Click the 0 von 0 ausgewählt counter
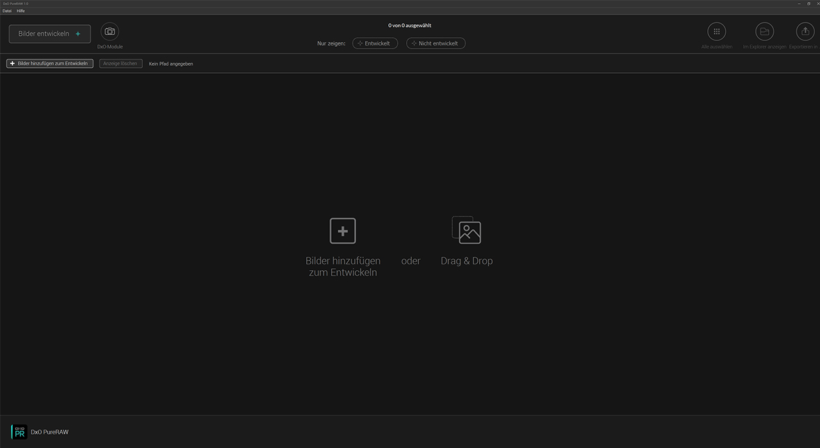The image size is (820, 448). (x=409, y=26)
